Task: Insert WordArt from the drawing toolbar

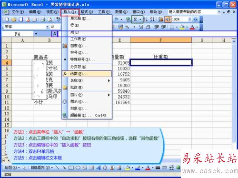Action: point(99,168)
